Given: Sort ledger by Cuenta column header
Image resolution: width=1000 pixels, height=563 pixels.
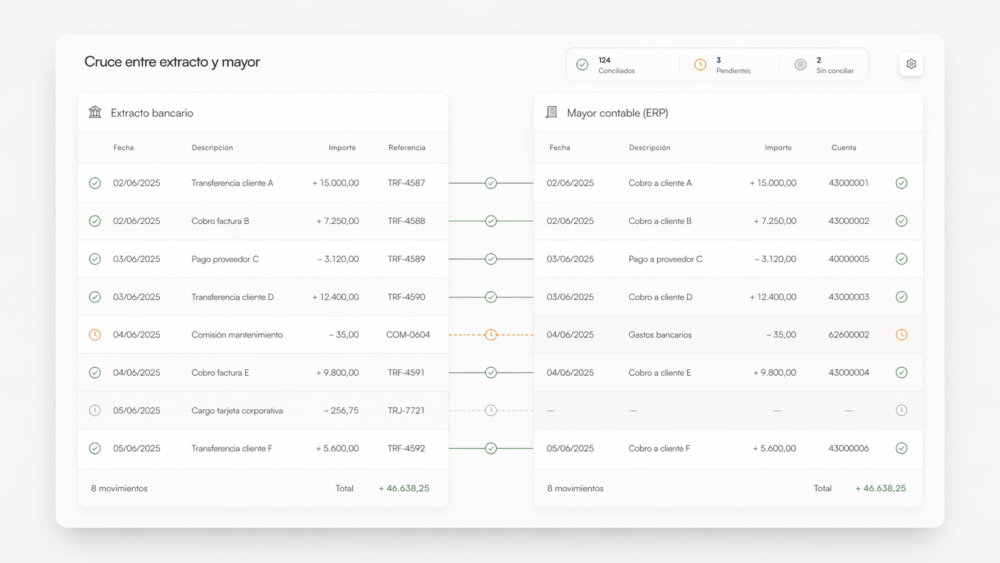Looking at the screenshot, I should click(843, 148).
